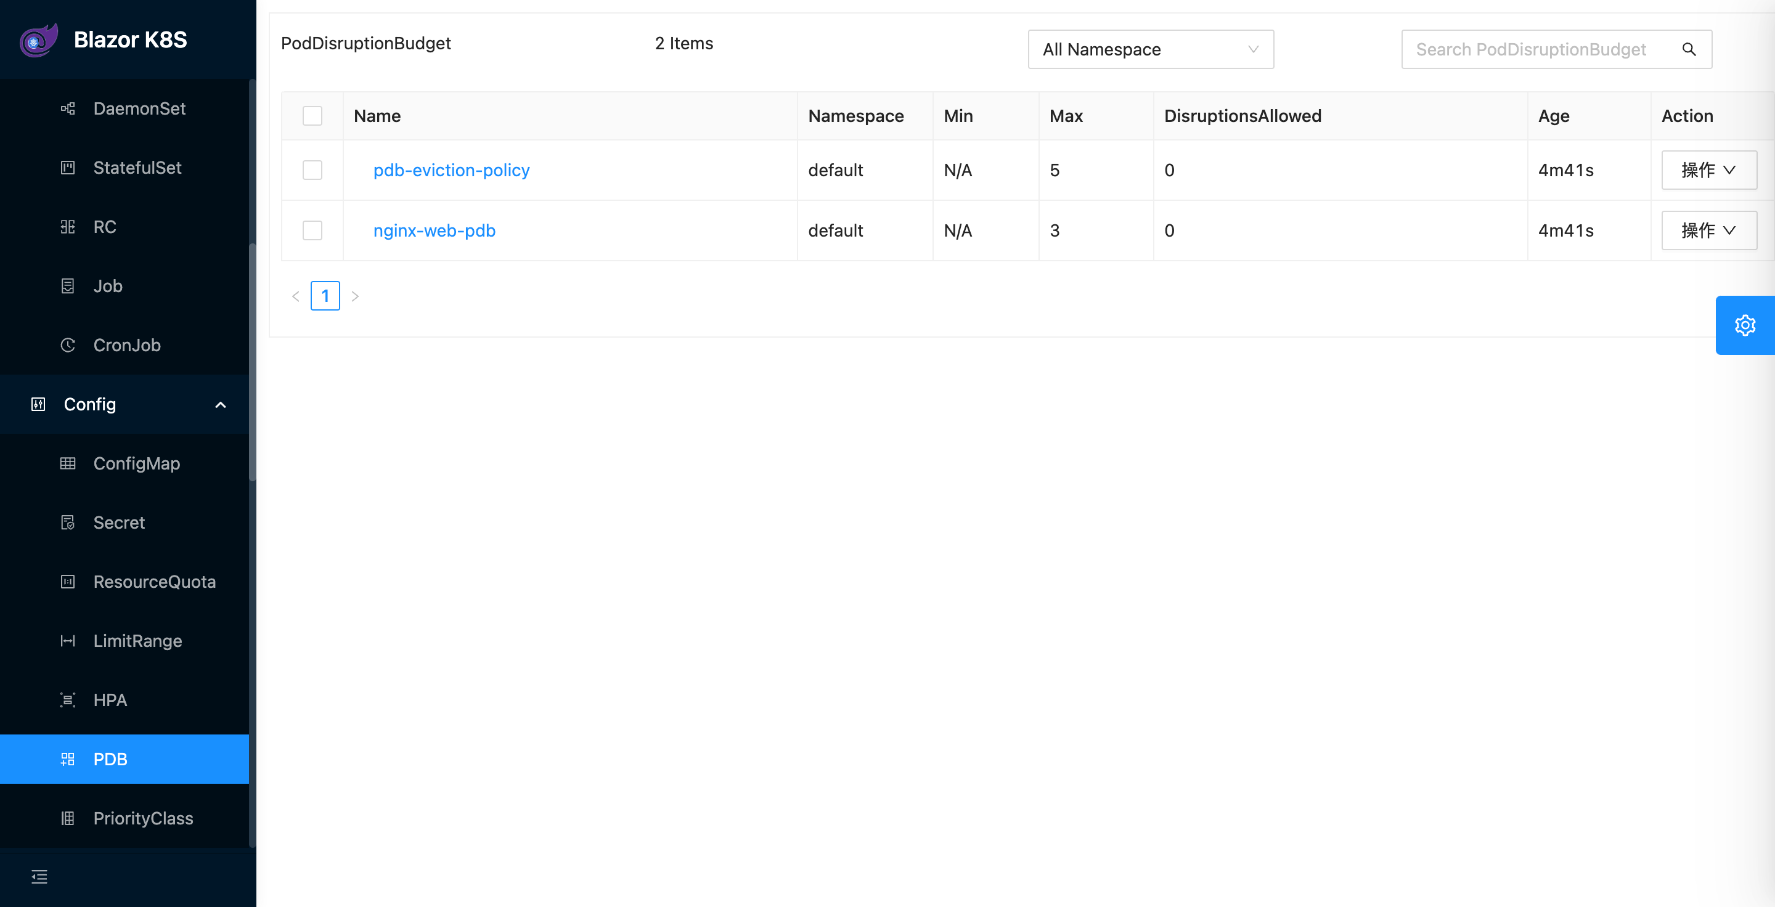Open ResourceQuota menu item
1775x907 pixels.
124,583
